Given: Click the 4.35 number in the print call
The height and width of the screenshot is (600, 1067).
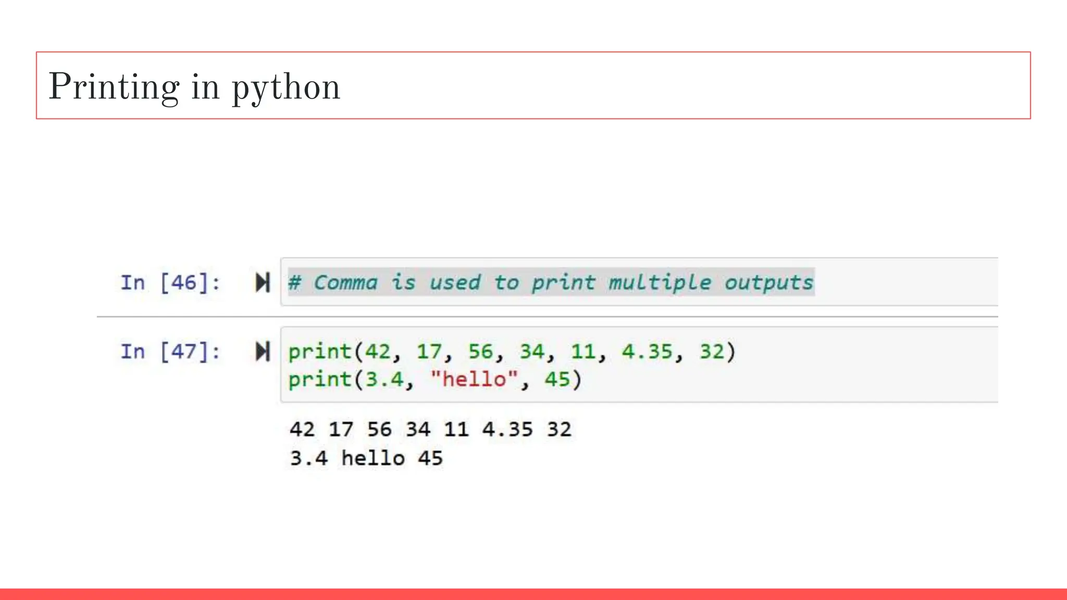Looking at the screenshot, I should [647, 351].
